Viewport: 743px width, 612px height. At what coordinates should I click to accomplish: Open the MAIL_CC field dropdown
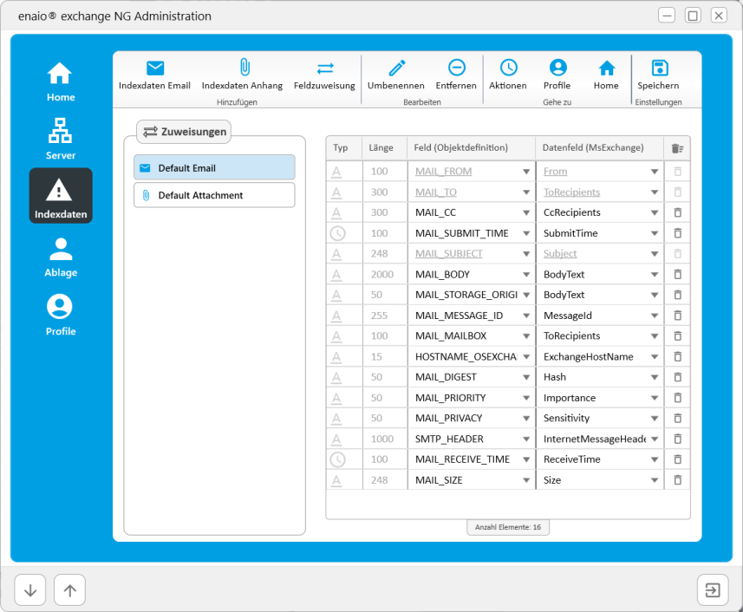click(526, 213)
